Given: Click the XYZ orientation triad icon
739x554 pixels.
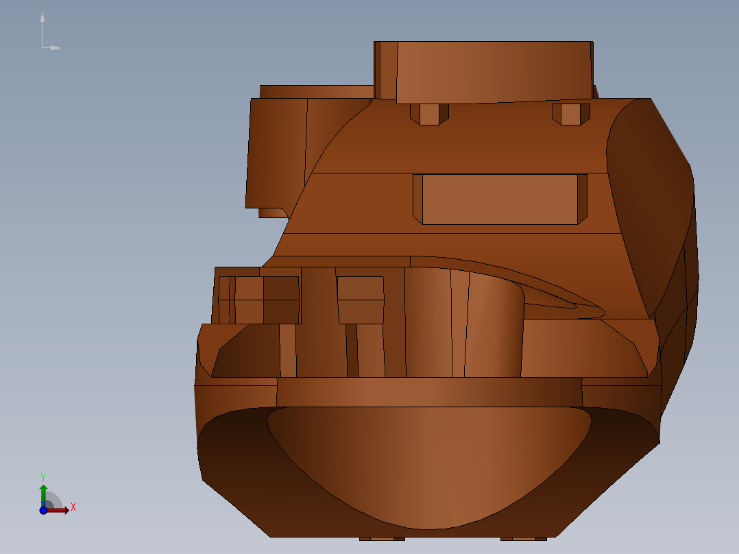Looking at the screenshot, I should (56, 494).
